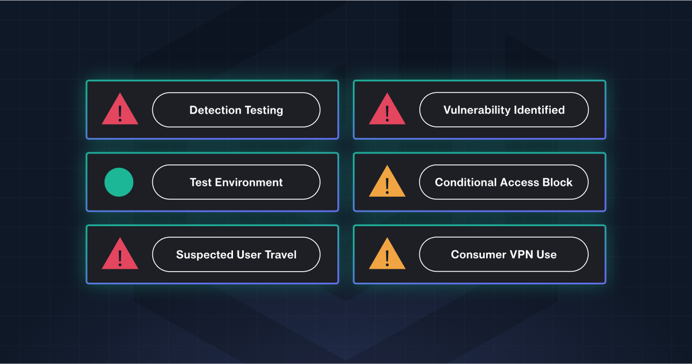Open the Vulnerability Identified label
Viewport: 692px width, 364px height.
tap(504, 110)
